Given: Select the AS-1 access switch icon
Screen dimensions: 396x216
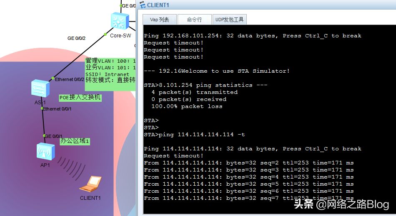Looking at the screenshot, I should [x=40, y=88].
